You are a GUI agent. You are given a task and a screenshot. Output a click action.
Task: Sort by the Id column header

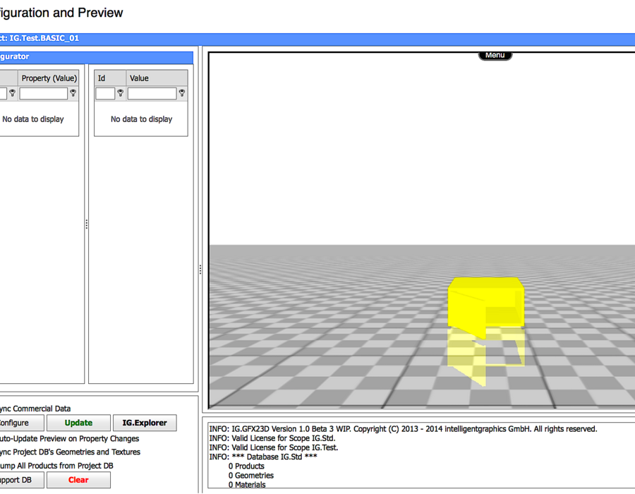tap(110, 78)
